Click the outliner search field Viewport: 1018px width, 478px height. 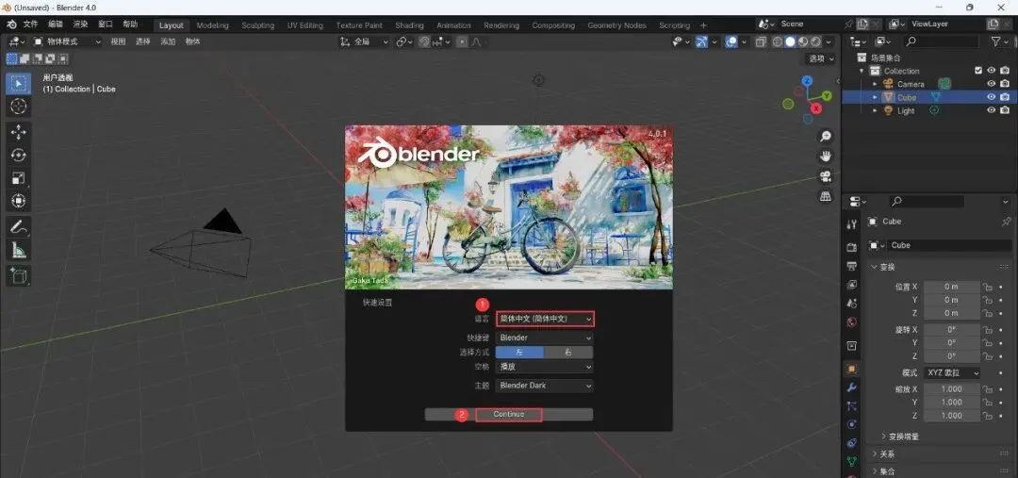[x=942, y=41]
